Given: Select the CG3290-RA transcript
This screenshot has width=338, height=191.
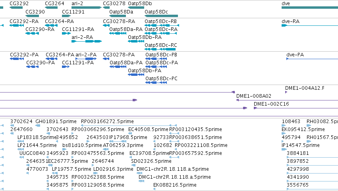Looking at the screenshot, I should [40, 29].
